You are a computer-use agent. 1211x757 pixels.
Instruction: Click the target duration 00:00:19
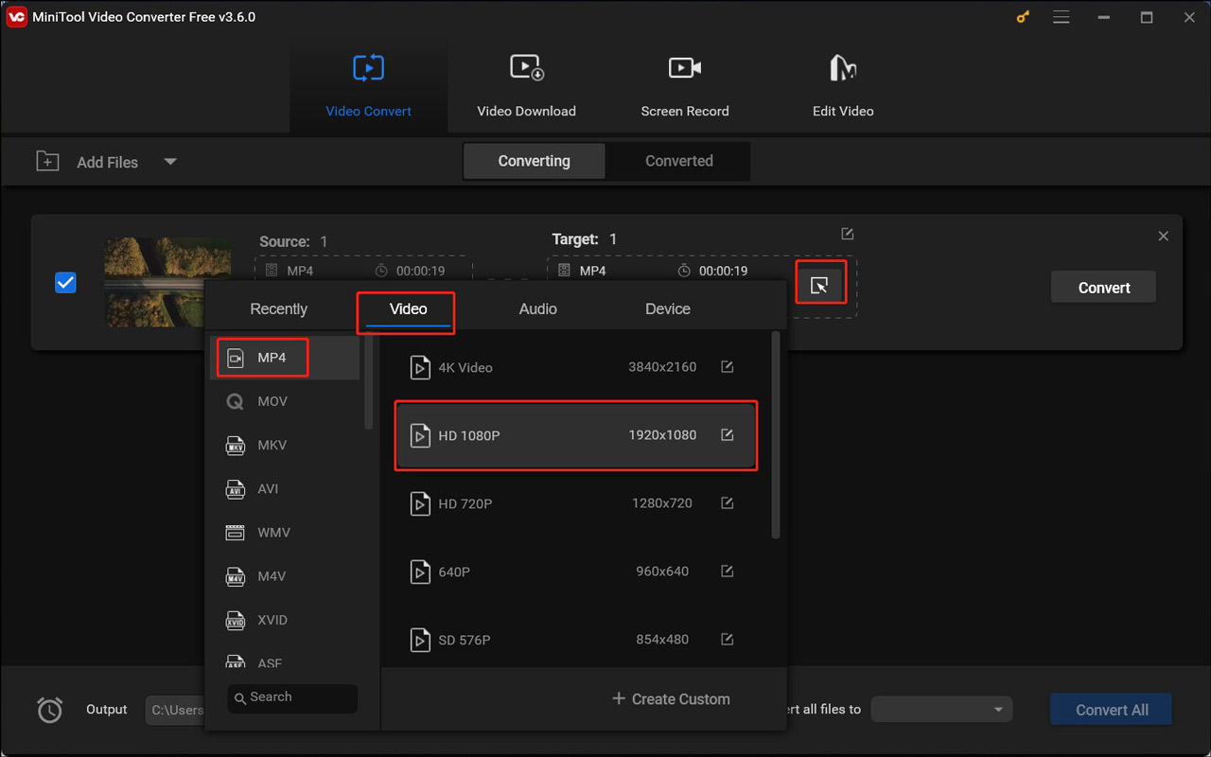point(723,271)
